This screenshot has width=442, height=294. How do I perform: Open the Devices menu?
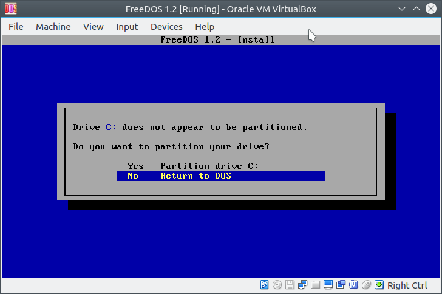166,27
